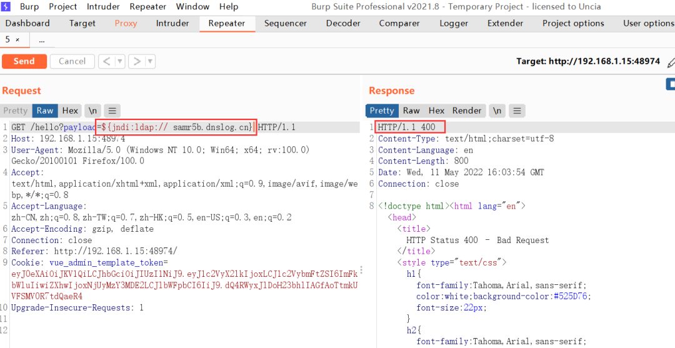Switch to the Target tab
The image size is (675, 348).
82,23
